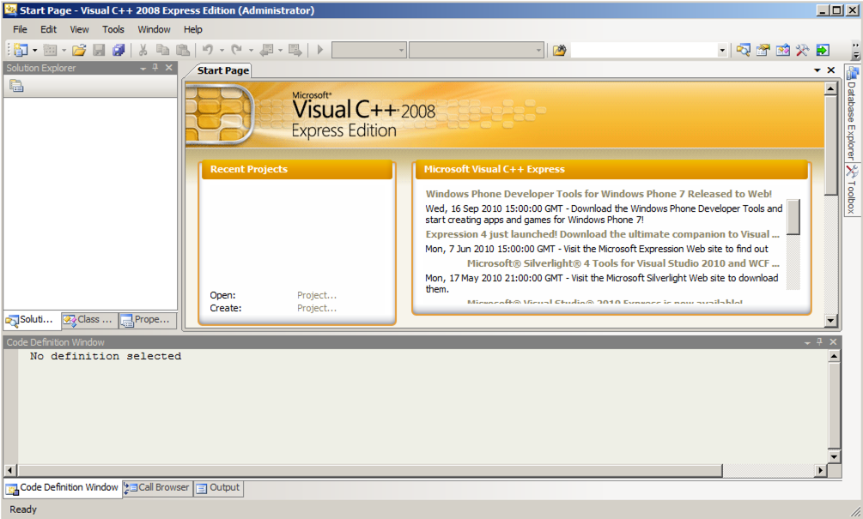This screenshot has height=519, width=863.
Task: Open Solution Explorer from the toolbar icon
Action: 743,50
